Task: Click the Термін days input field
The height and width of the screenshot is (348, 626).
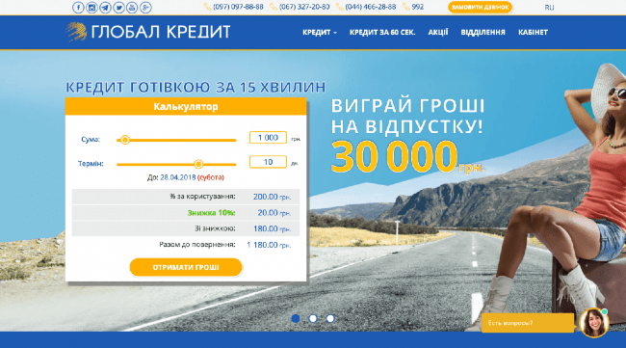Action: point(268,162)
